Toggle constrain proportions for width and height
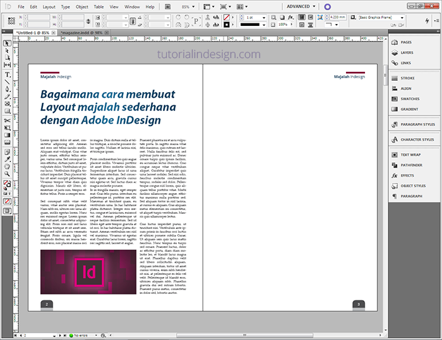Viewport: 442px width, 340px height. click(x=88, y=21)
